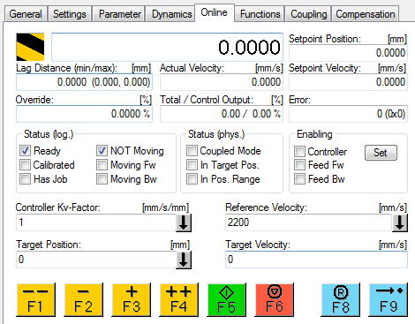Viewport: 415px width, 324px height.
Task: Click the Total / Control Output value
Action: (222, 114)
